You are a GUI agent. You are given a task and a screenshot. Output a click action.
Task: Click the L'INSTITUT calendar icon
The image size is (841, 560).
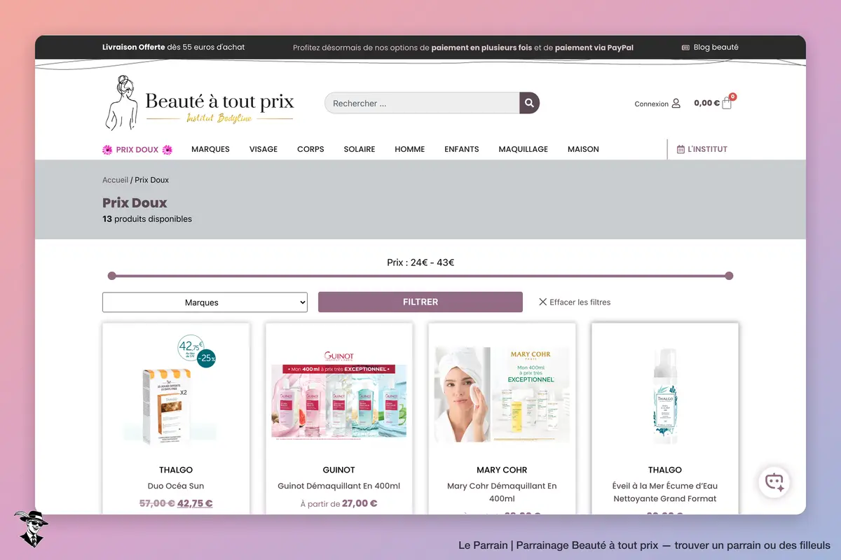[681, 149]
